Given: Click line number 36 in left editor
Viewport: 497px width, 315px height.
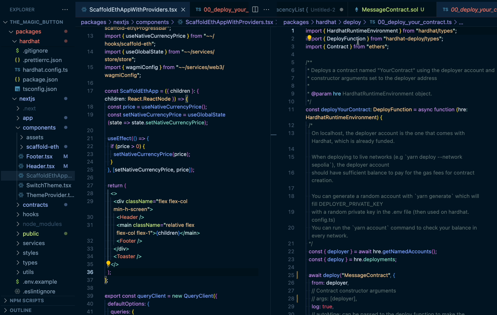Looking at the screenshot, I should click(x=90, y=272).
